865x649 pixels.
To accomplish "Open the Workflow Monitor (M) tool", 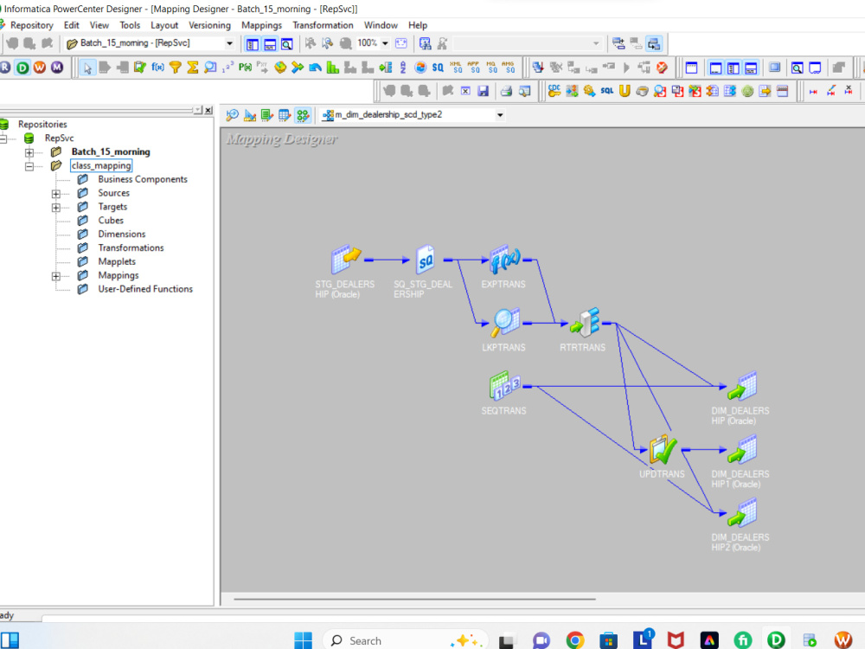I will (x=57, y=67).
